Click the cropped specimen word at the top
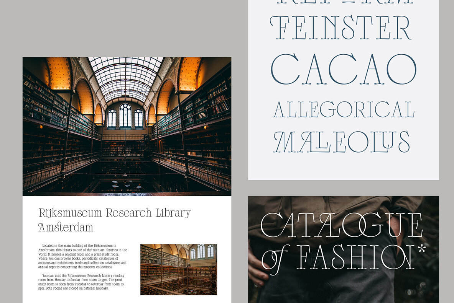Image resolution: width=454 pixels, height=303 pixels. (x=343, y=2)
